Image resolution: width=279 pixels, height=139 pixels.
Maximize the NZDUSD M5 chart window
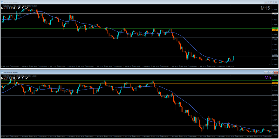click(271, 72)
